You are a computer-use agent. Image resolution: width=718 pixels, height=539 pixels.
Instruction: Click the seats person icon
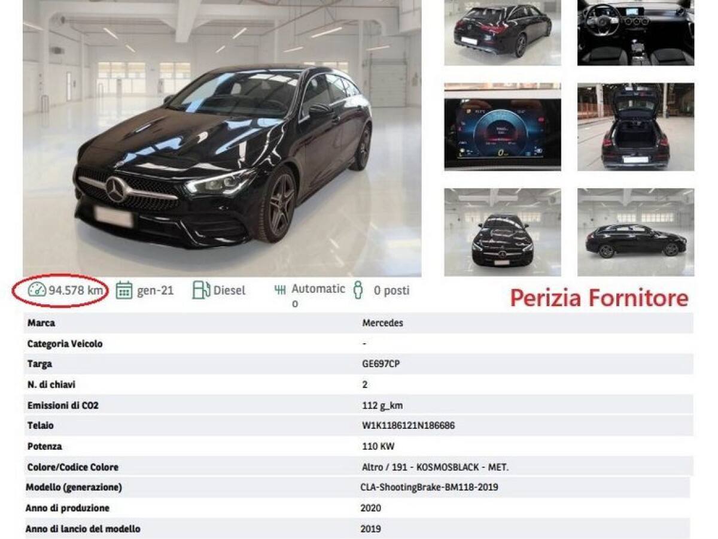coord(358,290)
